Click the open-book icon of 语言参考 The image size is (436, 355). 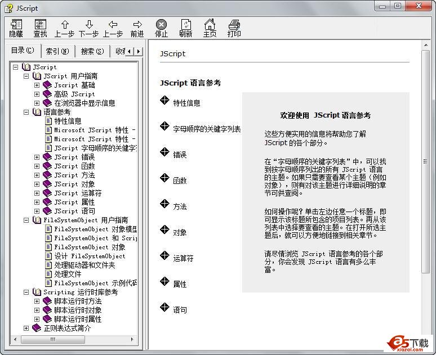[37, 112]
